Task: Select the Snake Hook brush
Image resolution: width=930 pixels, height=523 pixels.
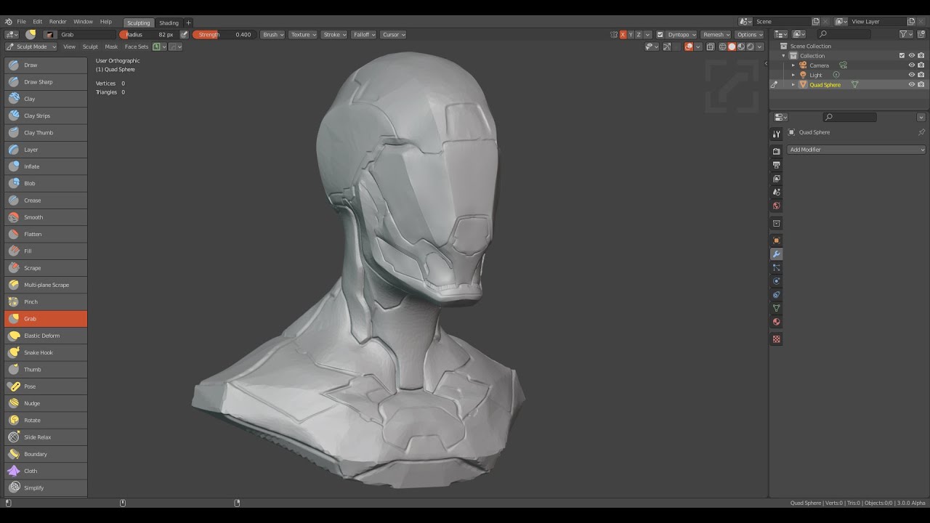Action: (46, 352)
